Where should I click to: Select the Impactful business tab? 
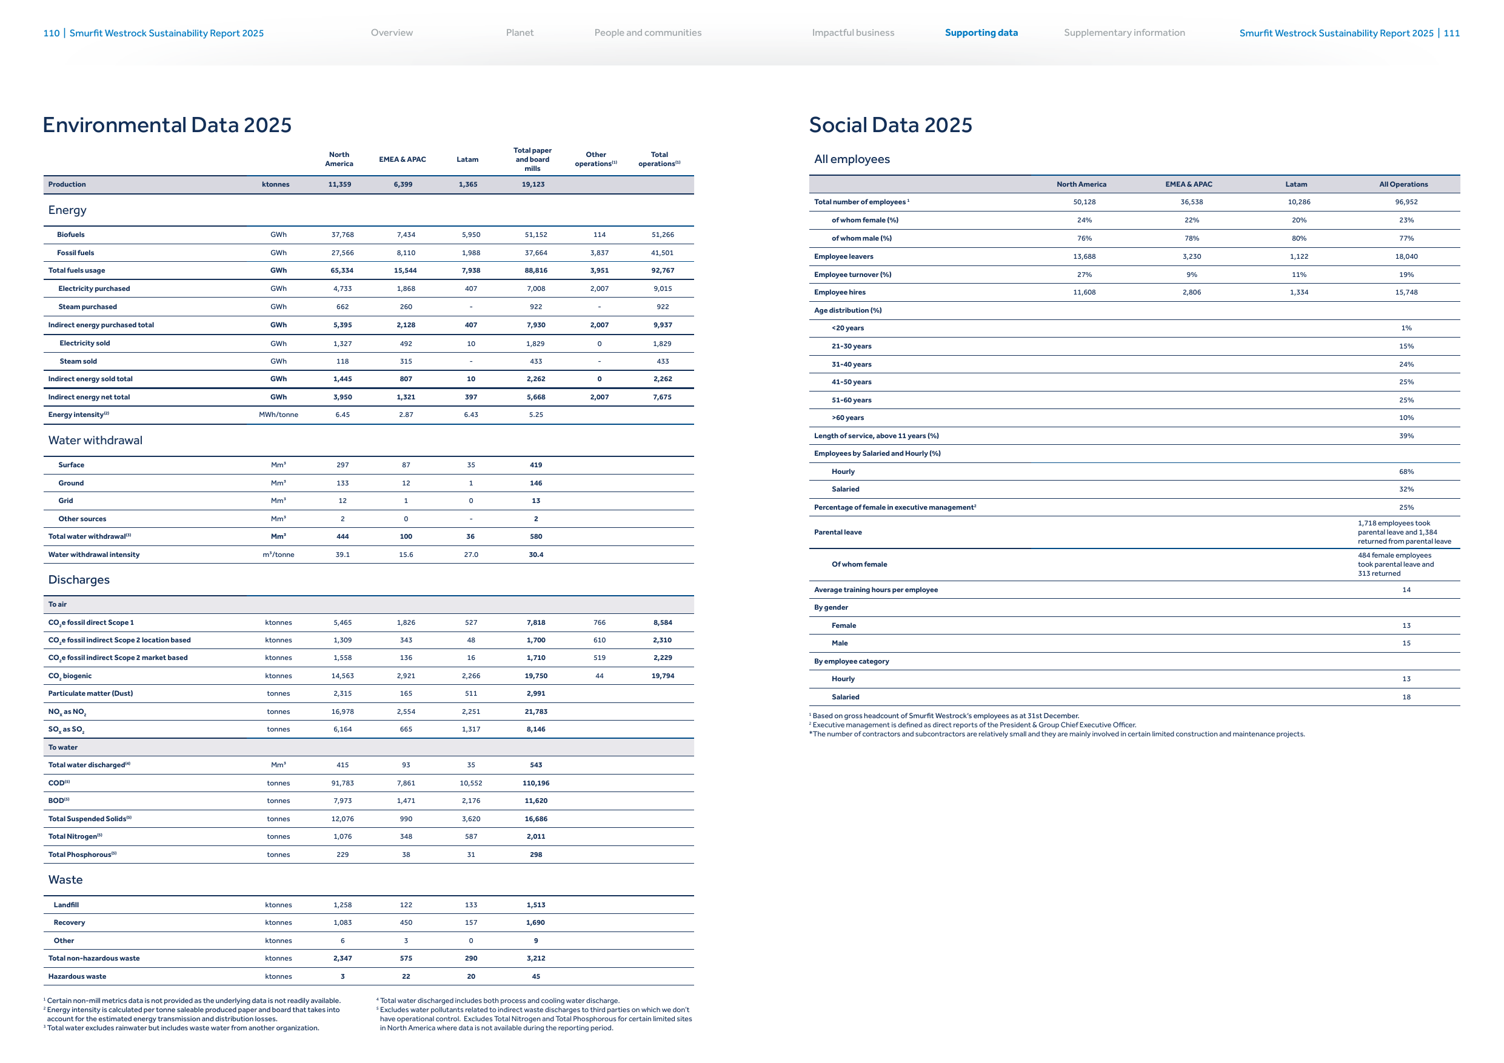[853, 33]
